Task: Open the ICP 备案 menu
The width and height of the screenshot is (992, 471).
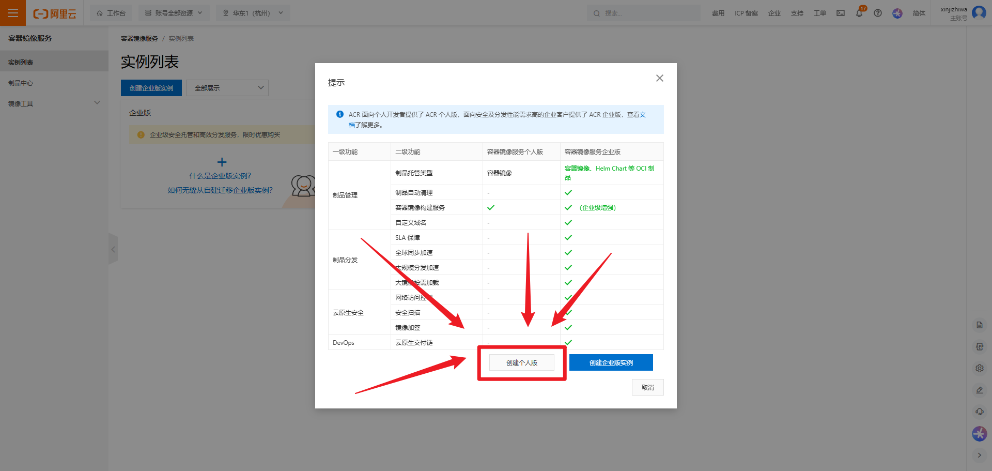Action: (746, 13)
